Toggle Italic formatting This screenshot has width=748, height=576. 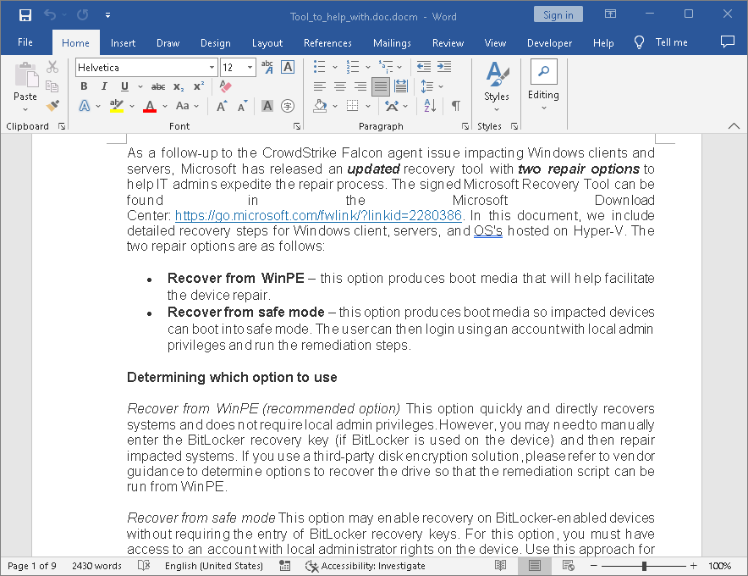104,86
